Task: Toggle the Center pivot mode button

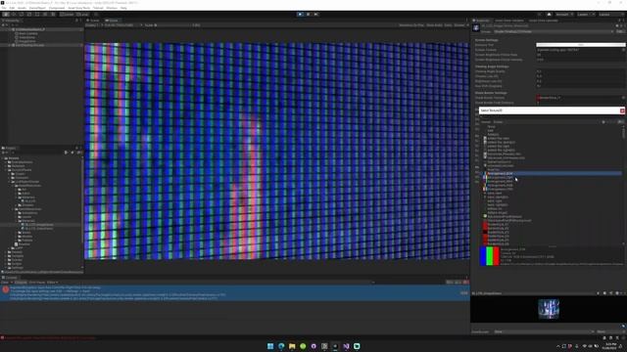Action: [x=67, y=14]
